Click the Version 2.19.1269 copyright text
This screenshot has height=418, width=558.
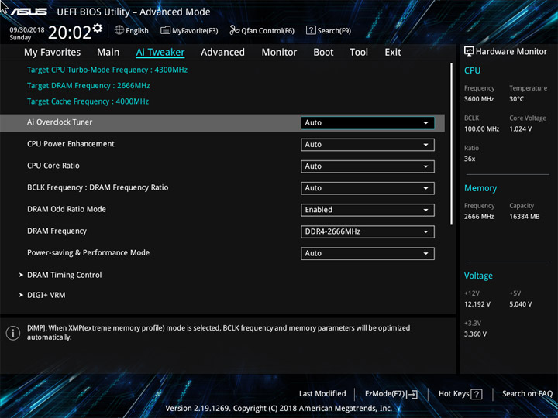pos(279,409)
